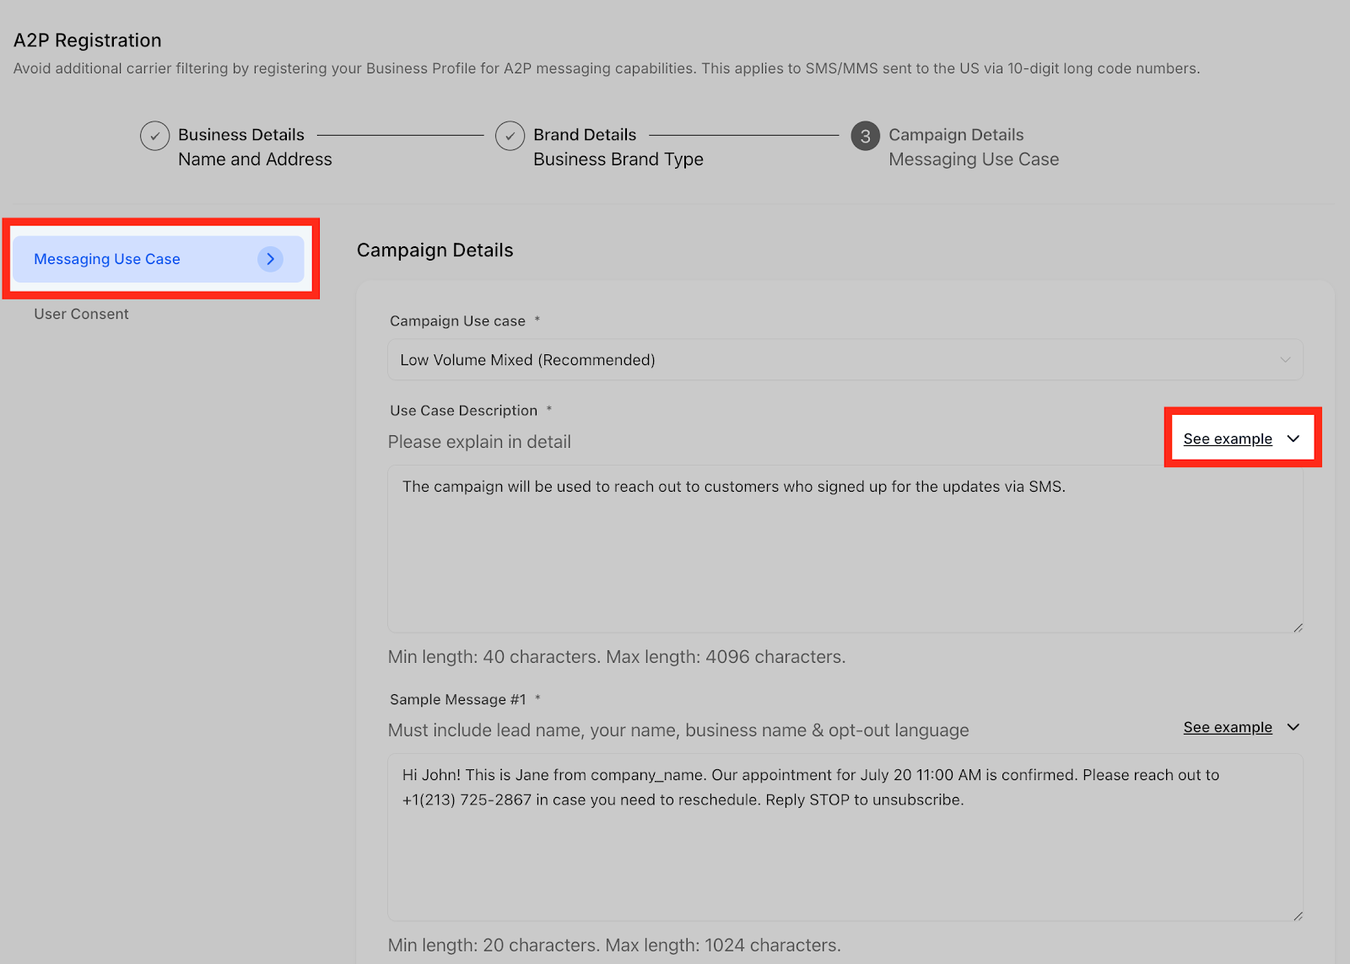Grab the resize handle of Use Case Description box
1350x964 pixels.
1298,627
